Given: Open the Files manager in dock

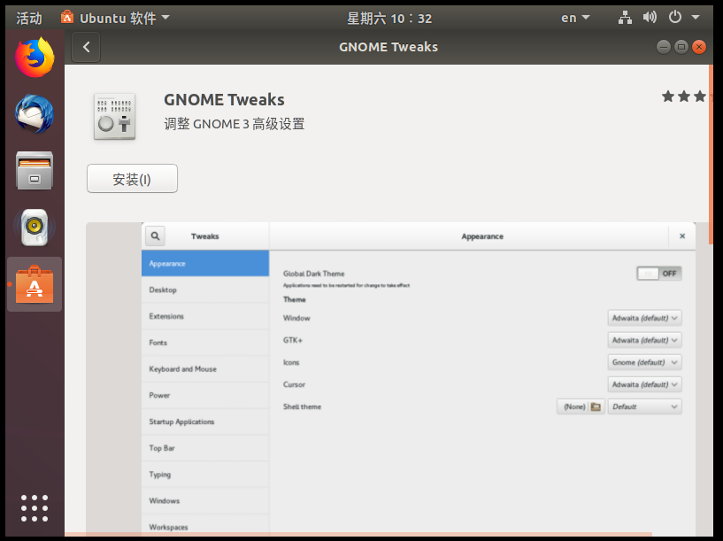Looking at the screenshot, I should pyautogui.click(x=35, y=171).
